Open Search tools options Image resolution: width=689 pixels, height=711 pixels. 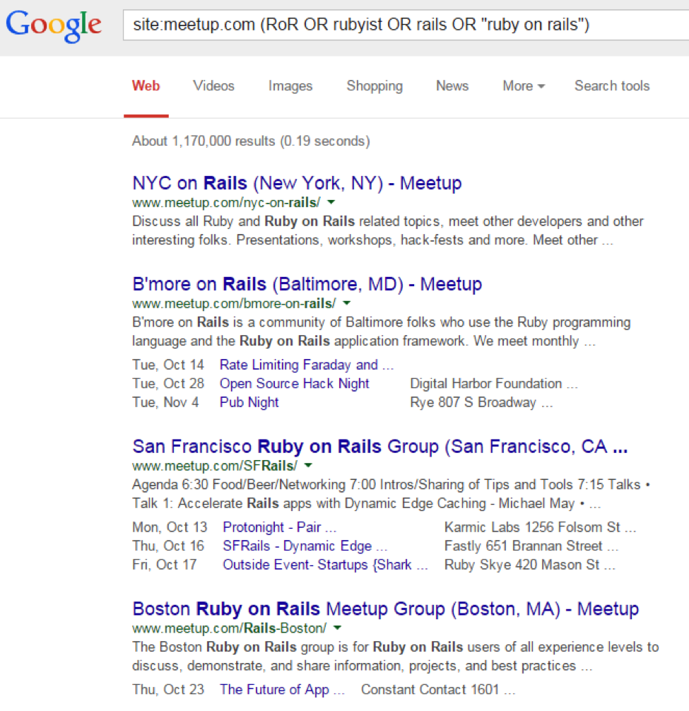611,86
